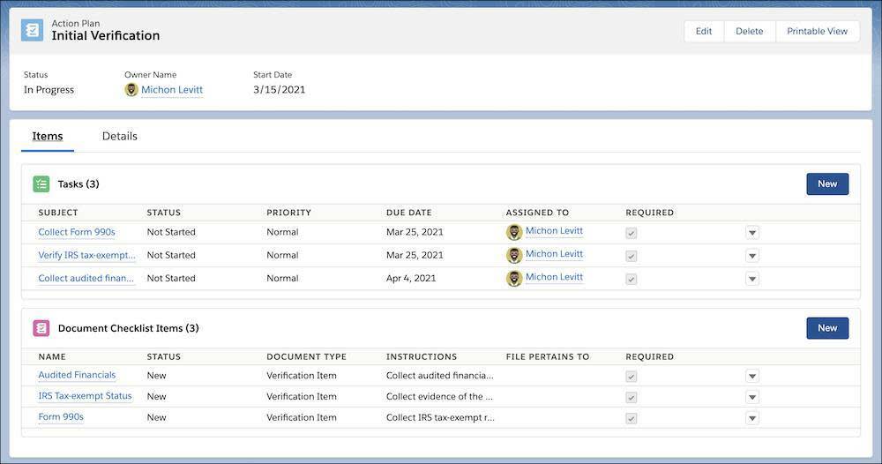The image size is (882, 464).
Task: Click the In Progress status value
Action: [49, 89]
